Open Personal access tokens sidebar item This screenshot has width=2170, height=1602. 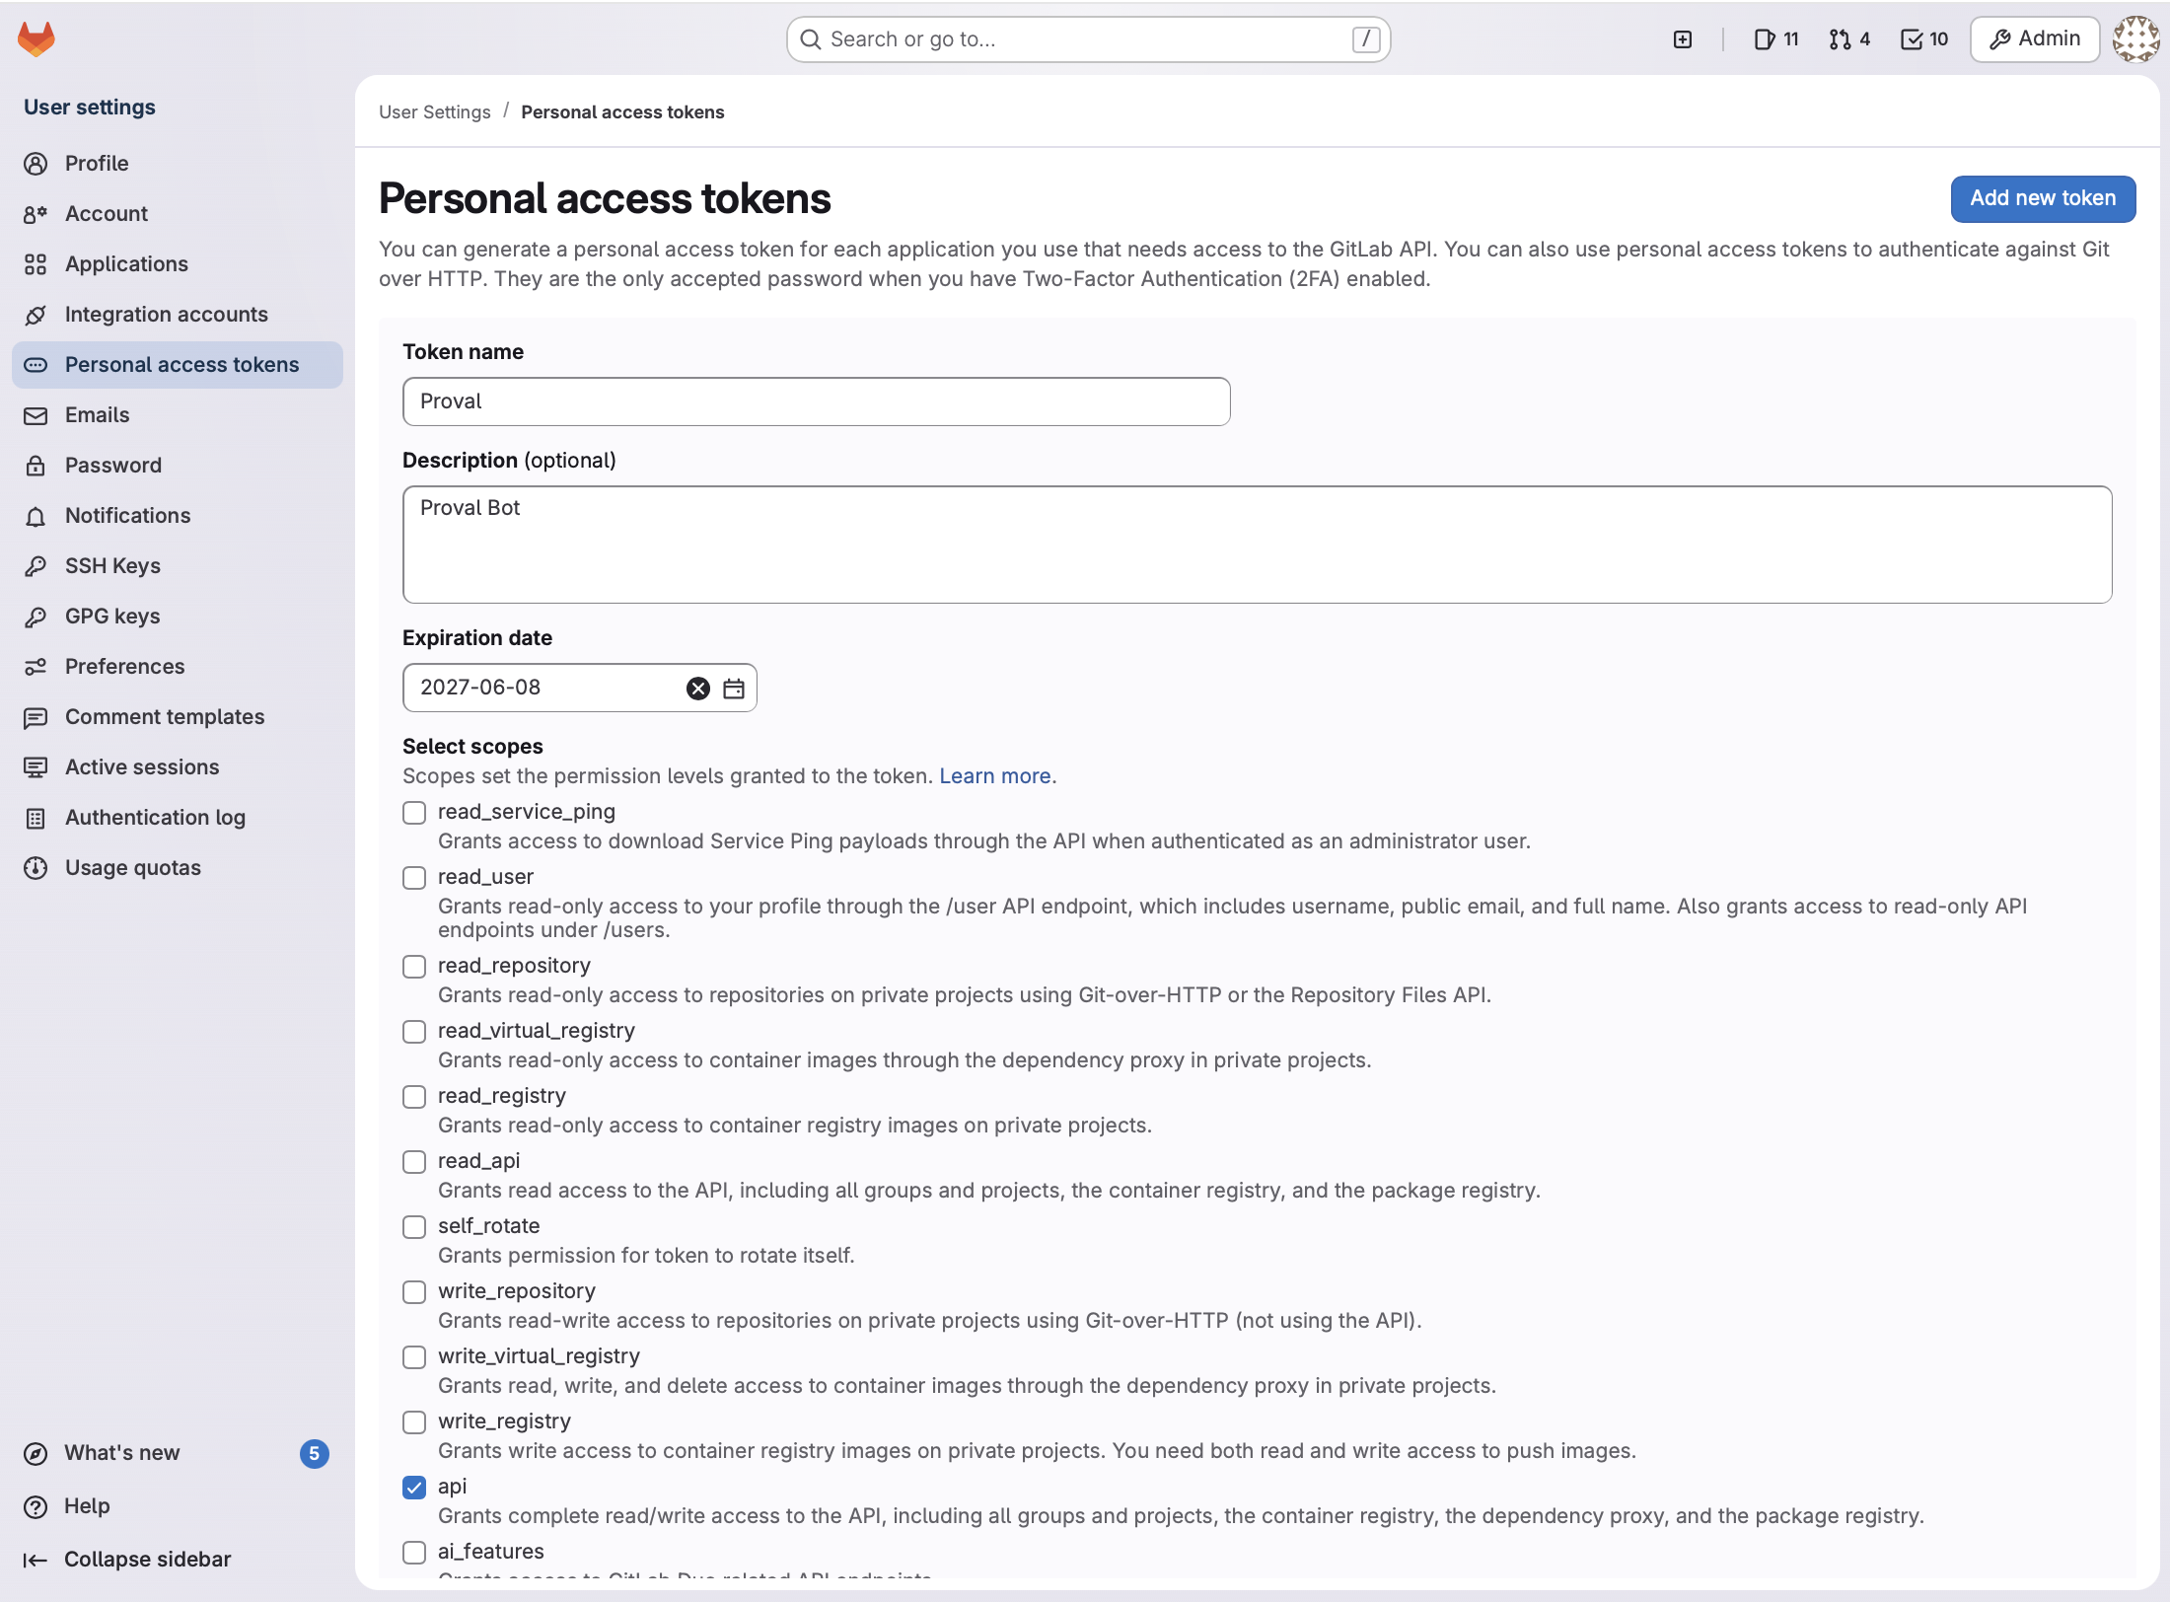point(178,365)
